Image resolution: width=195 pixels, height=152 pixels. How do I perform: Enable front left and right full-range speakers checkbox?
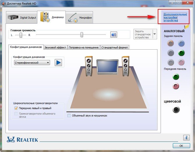16,108
